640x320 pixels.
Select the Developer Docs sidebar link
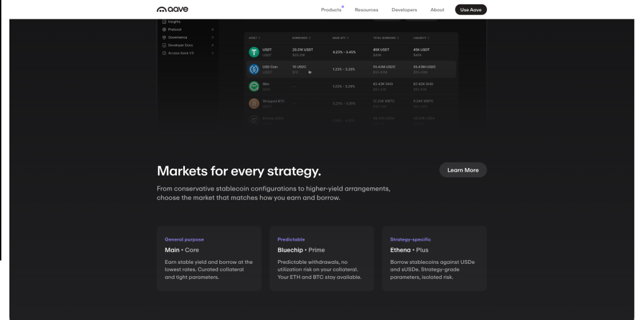pyautogui.click(x=181, y=45)
